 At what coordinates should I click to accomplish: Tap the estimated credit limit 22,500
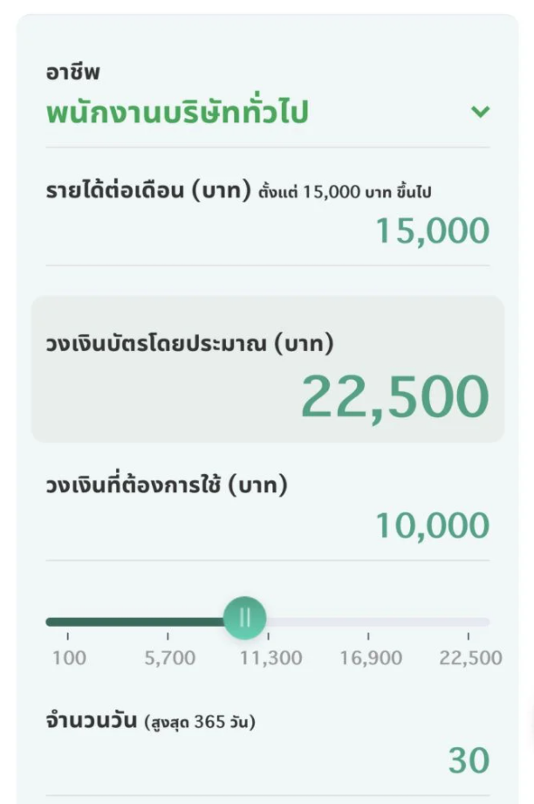click(x=394, y=397)
